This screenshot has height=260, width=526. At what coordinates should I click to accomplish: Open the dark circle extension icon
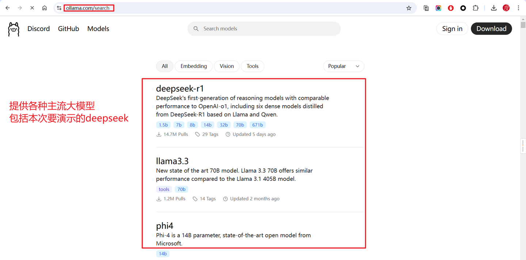point(463,8)
